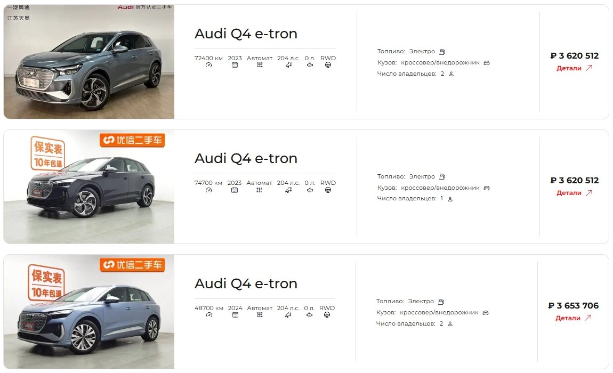The height and width of the screenshot is (373, 613).
Task: Click the black Audi Q4 photo thumbnail
Action: tap(89, 186)
